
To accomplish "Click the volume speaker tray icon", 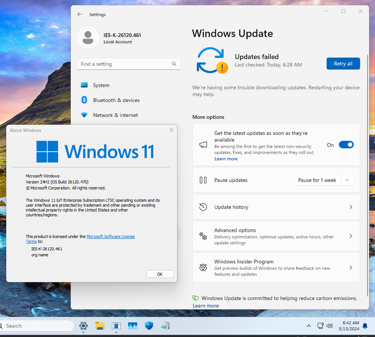I will tap(330, 326).
